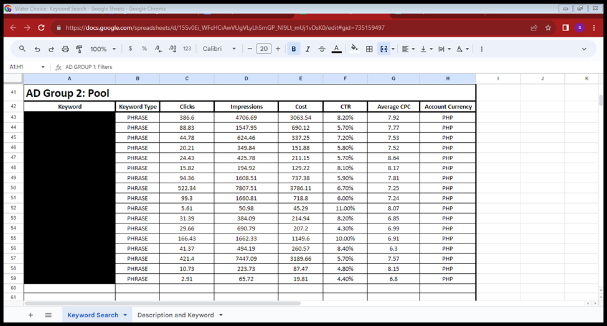Format as currency with dollar icon
The width and height of the screenshot is (607, 326).
coord(131,48)
